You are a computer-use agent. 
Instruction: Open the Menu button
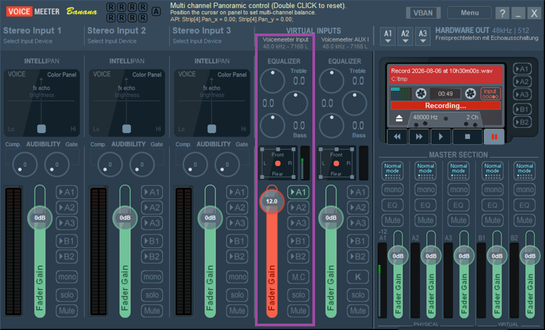(469, 13)
